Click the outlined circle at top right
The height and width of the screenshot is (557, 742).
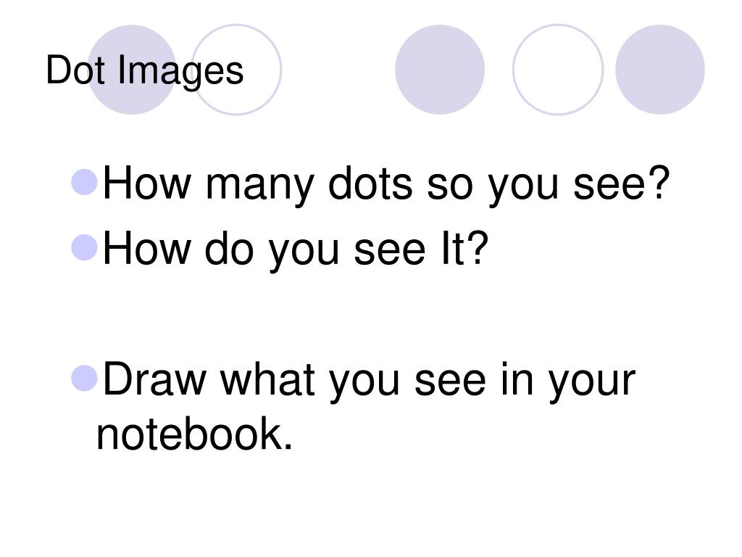(558, 70)
